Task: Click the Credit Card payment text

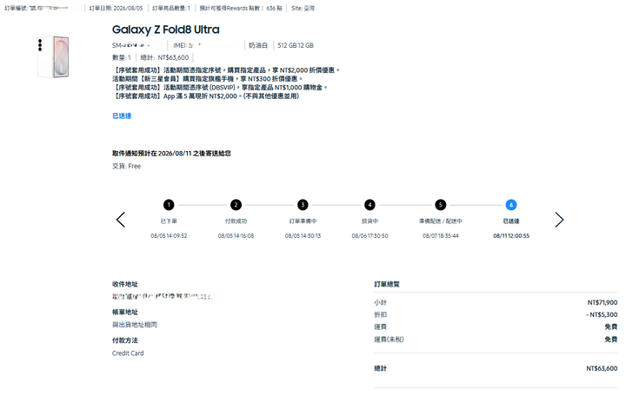Action: (128, 353)
